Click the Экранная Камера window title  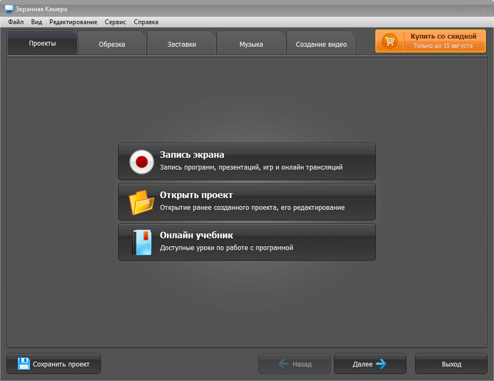coord(41,9)
